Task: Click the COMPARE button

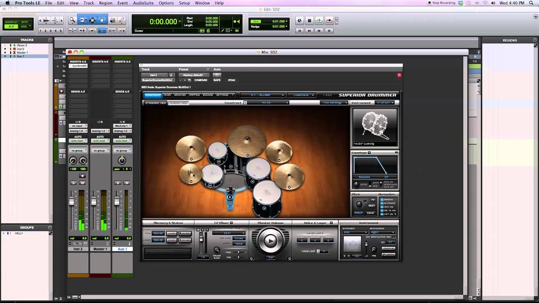Action: pos(200,80)
